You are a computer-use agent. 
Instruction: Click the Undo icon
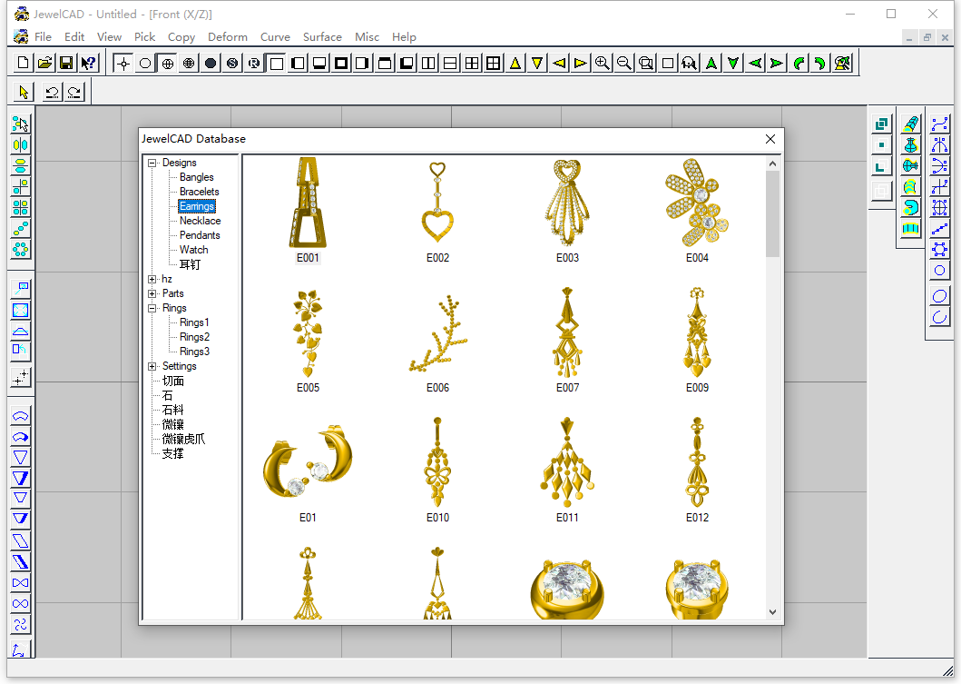[52, 92]
